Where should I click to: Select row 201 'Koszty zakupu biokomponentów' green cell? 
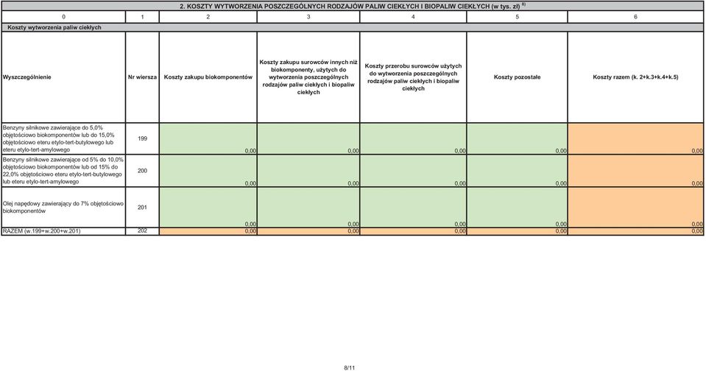[x=208, y=207]
